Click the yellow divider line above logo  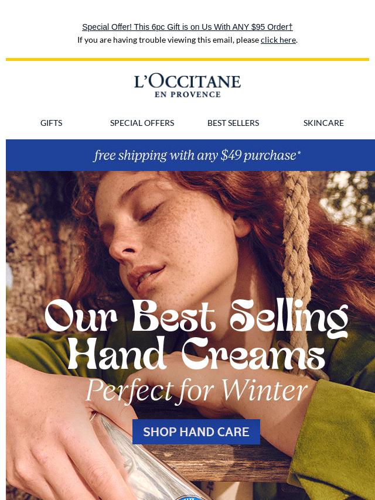point(187,59)
